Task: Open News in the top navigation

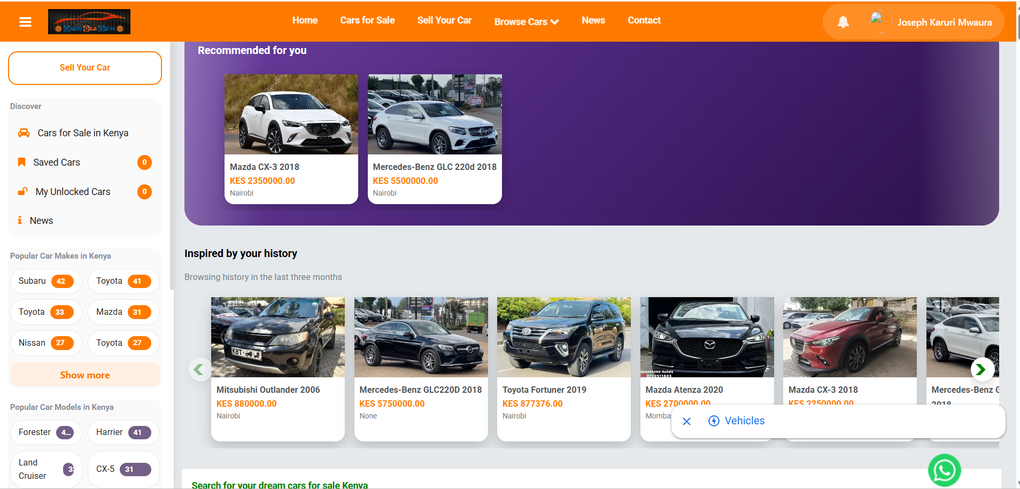Action: tap(593, 20)
